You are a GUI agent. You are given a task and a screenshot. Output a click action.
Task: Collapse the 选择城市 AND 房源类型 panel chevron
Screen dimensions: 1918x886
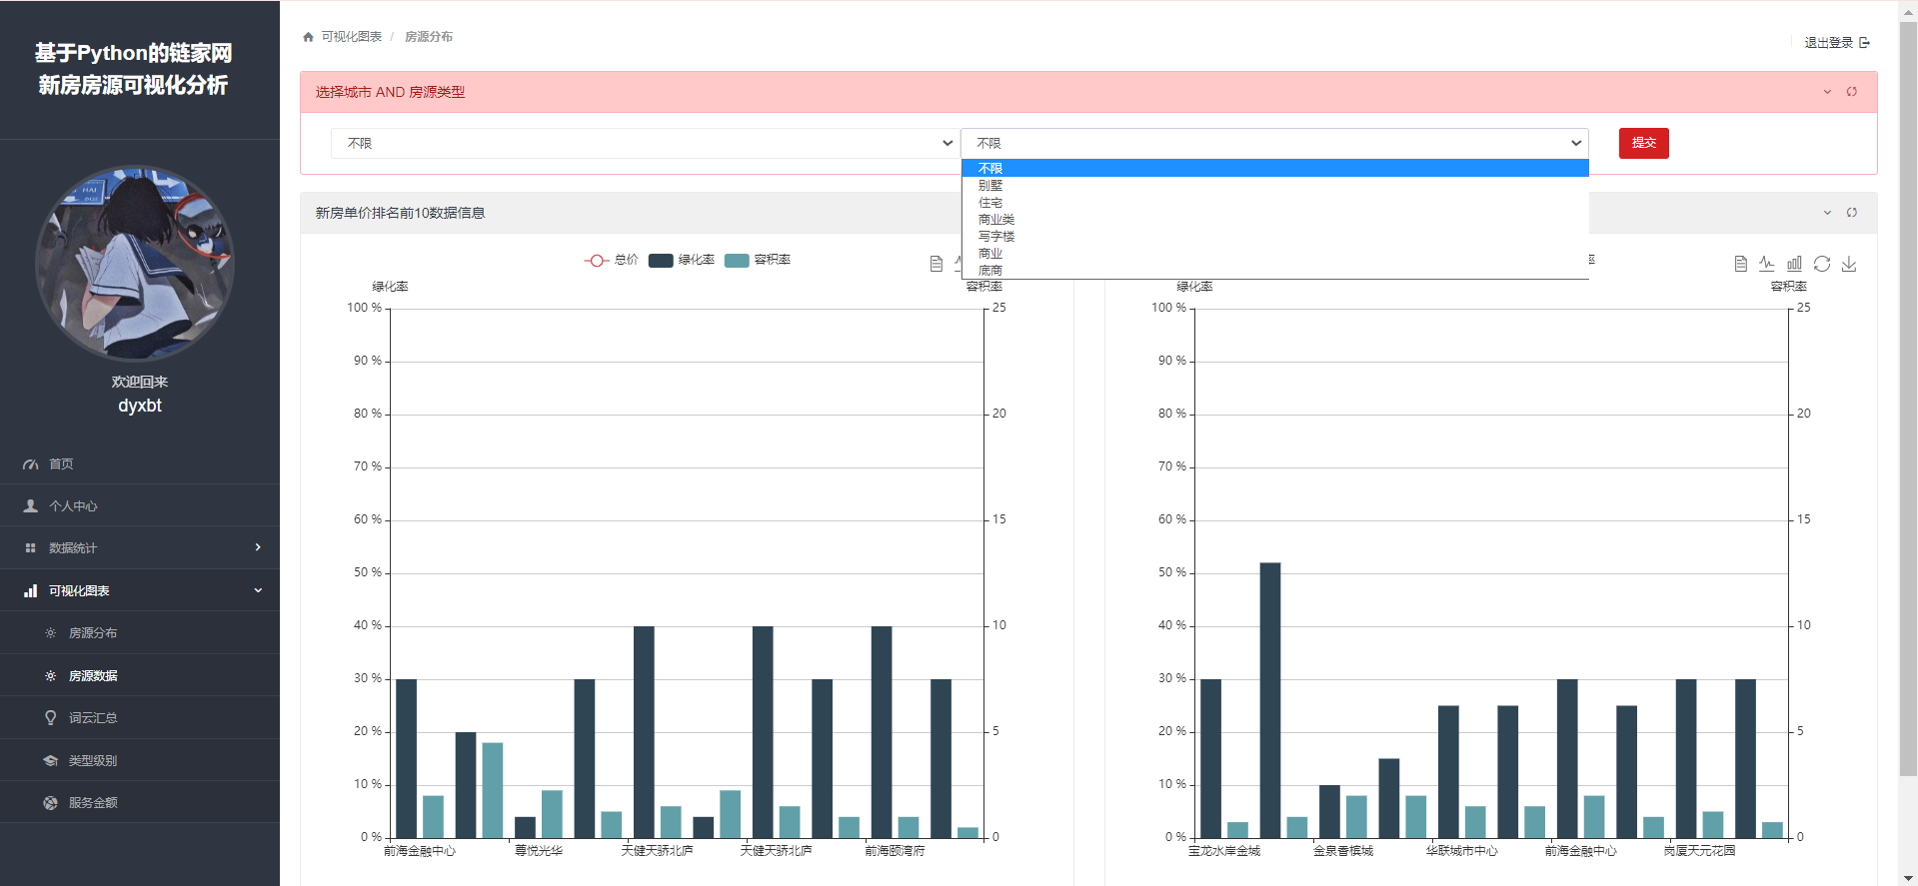[1827, 92]
